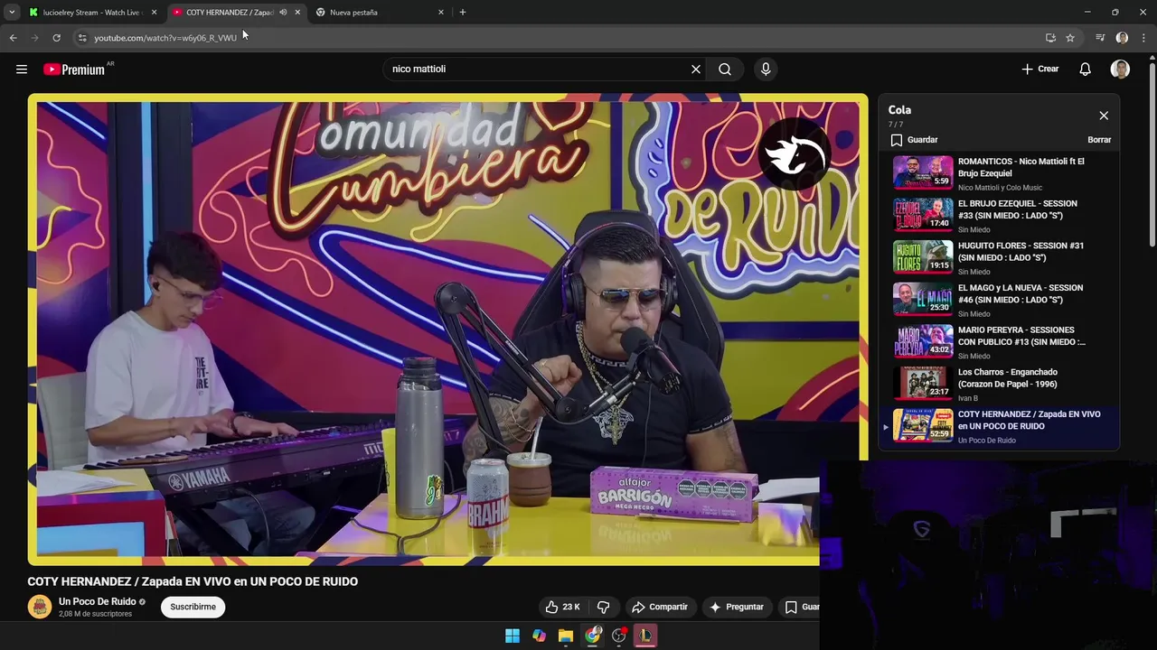
Task: Like the video (23 K thumbs up)
Action: [562, 607]
